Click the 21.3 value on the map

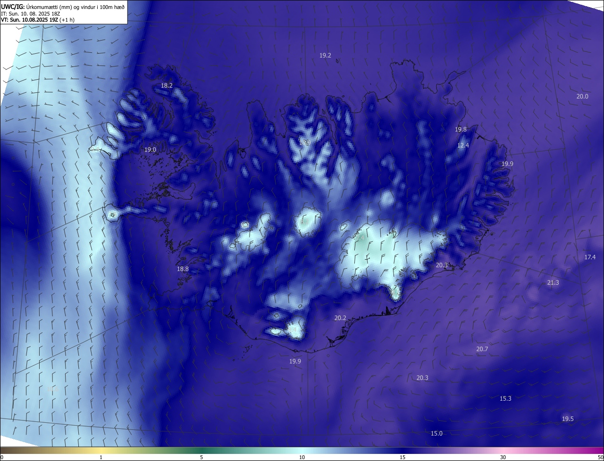[553, 282]
